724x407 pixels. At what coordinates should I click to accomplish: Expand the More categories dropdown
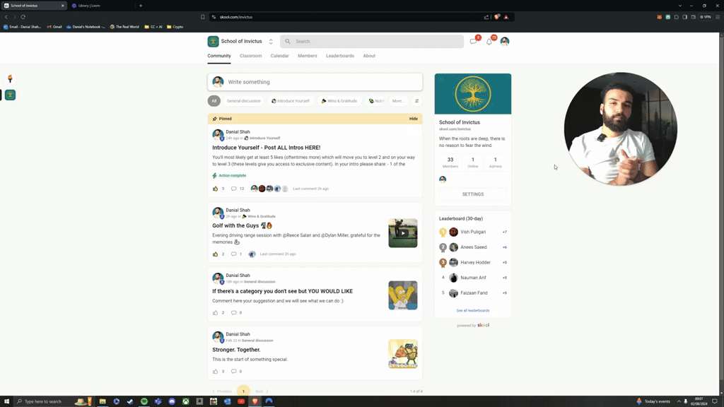pyautogui.click(x=397, y=101)
